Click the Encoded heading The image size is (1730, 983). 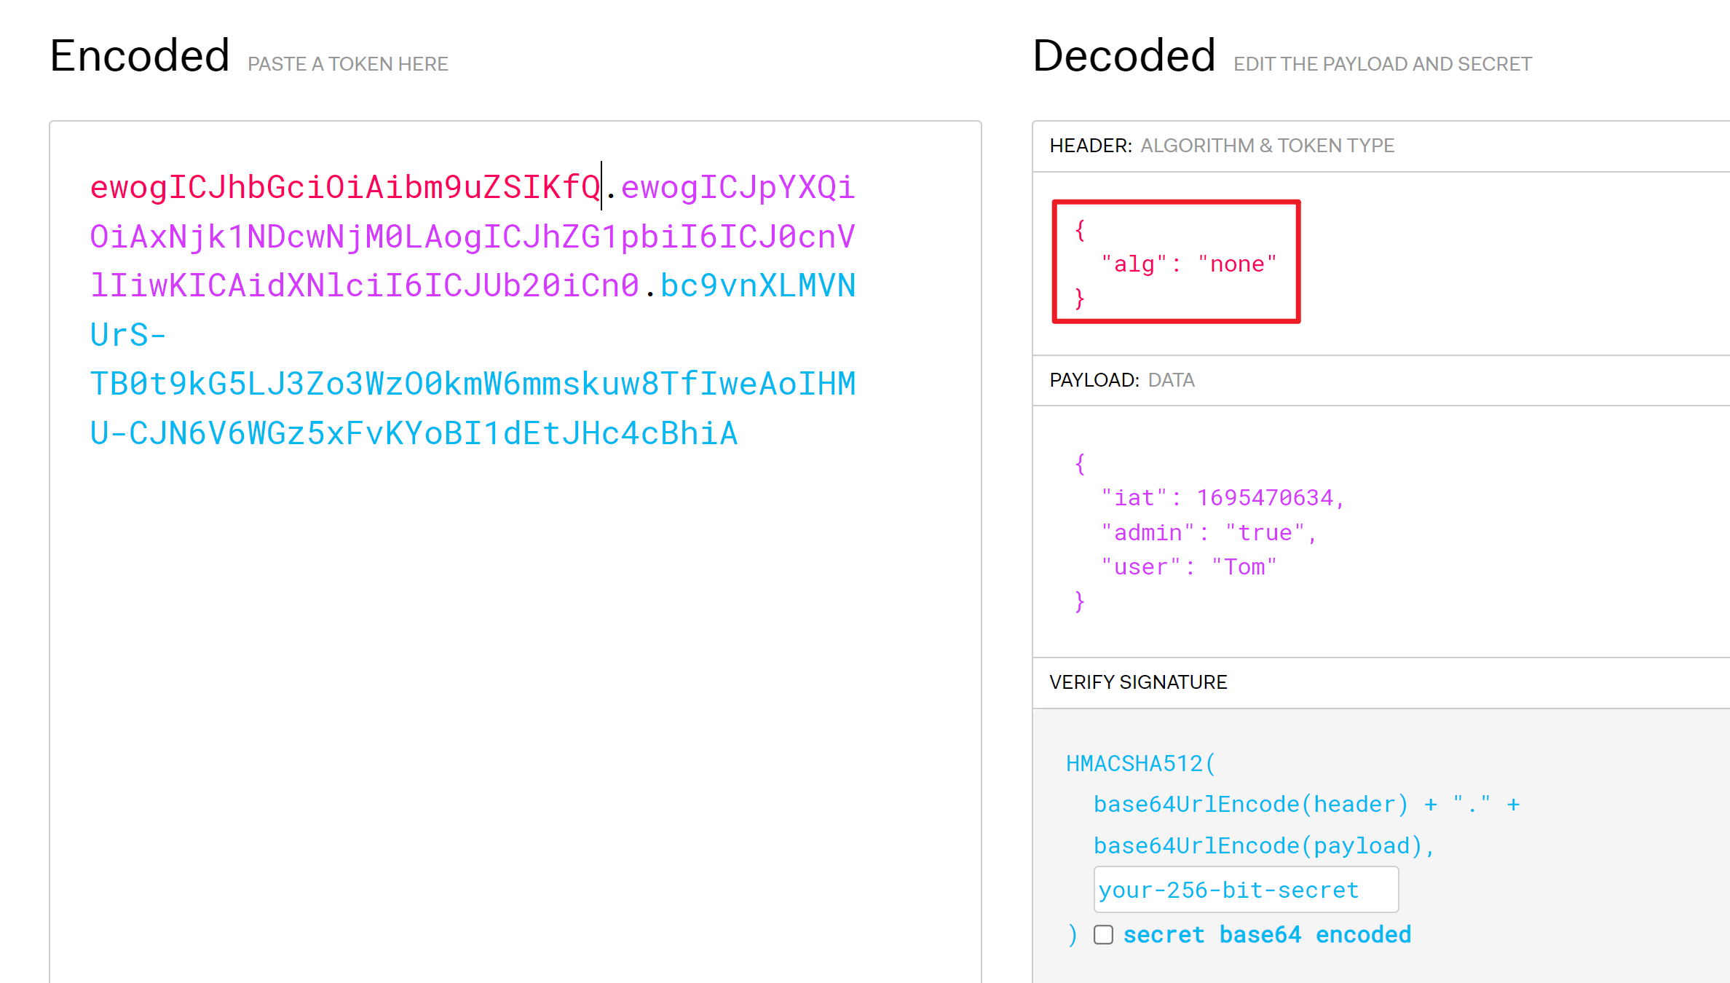coord(140,55)
